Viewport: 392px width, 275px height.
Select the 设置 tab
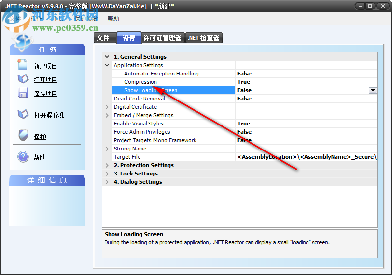(129, 38)
